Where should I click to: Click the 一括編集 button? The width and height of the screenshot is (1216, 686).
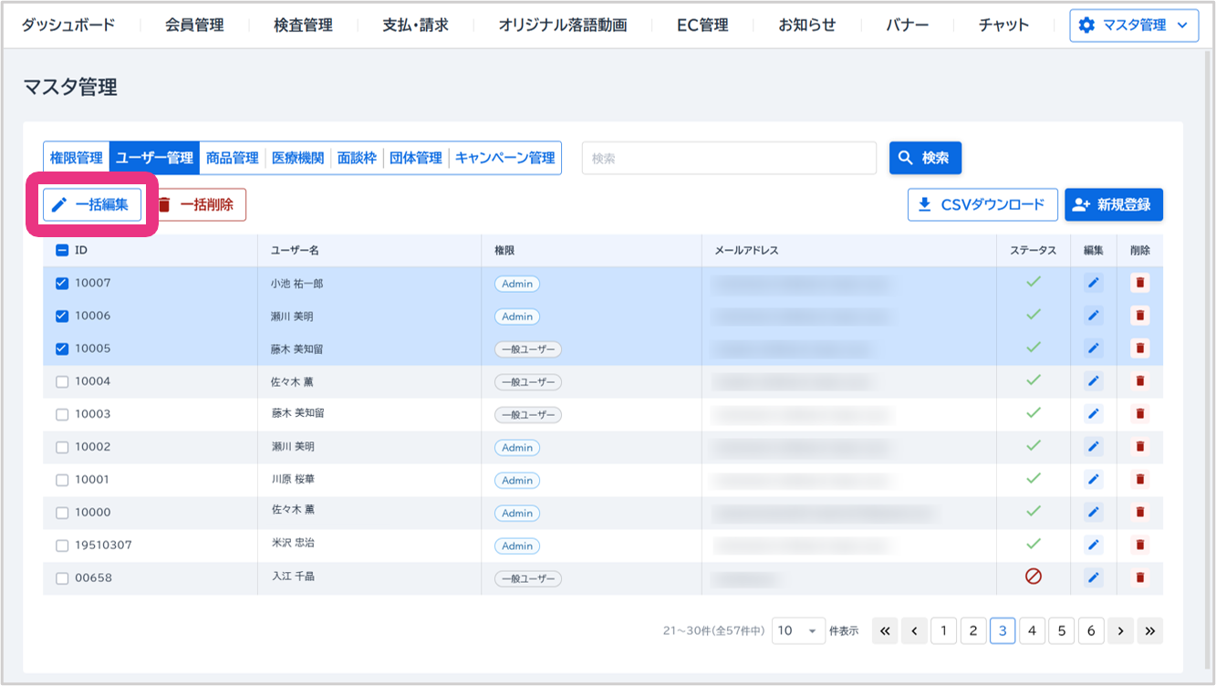91,204
